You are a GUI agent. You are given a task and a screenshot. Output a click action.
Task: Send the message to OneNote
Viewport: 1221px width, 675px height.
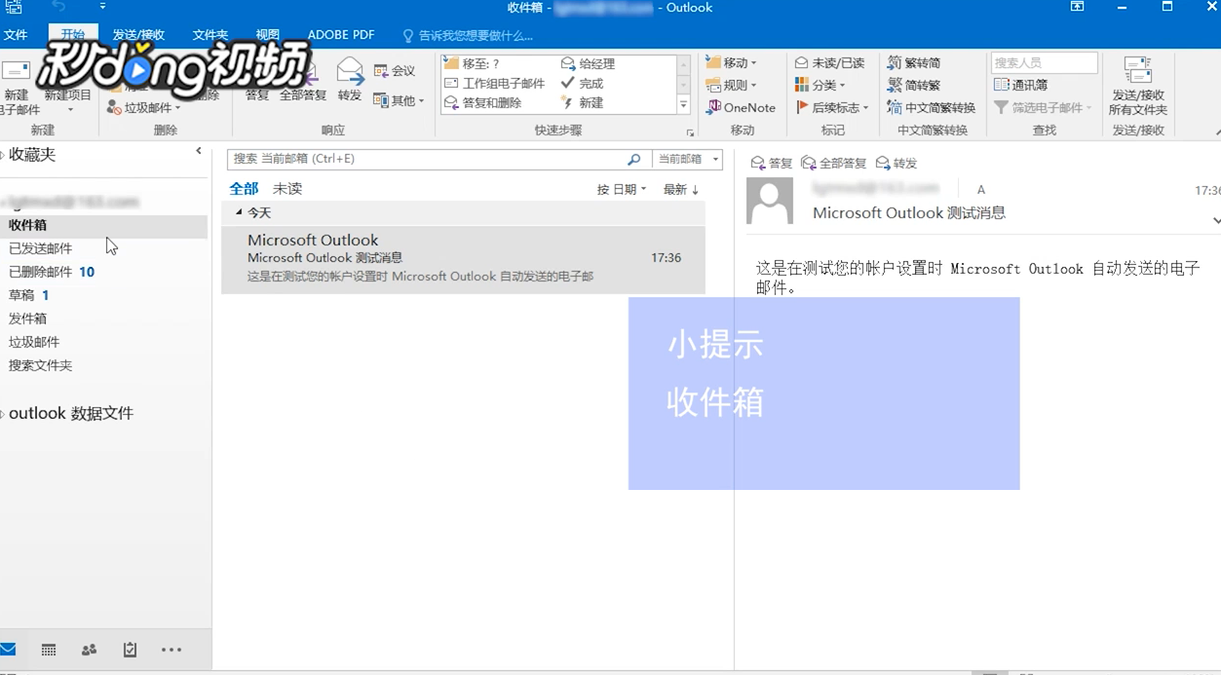[742, 107]
